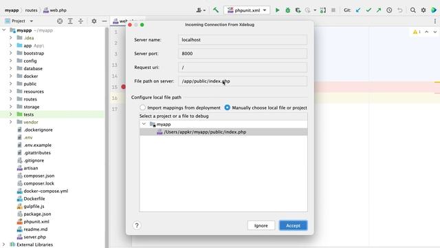The height and width of the screenshot is (248, 440).
Task: Collapse the myapp node in dialog tree
Action: [x=144, y=124]
